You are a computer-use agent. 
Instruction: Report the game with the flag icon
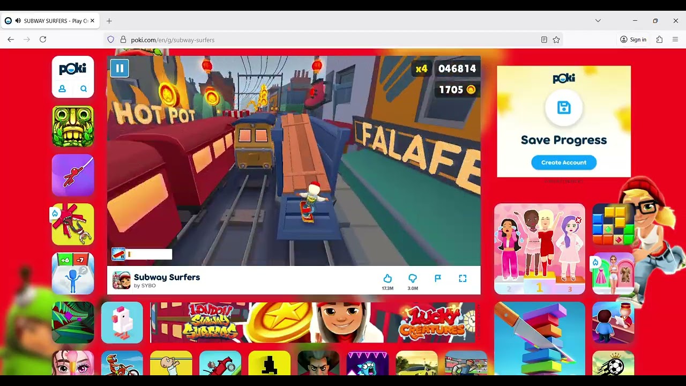coord(438,278)
